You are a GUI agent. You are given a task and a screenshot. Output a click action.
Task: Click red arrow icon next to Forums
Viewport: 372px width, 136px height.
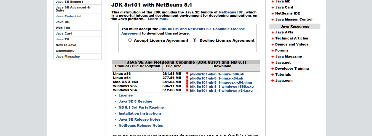tap(272, 50)
